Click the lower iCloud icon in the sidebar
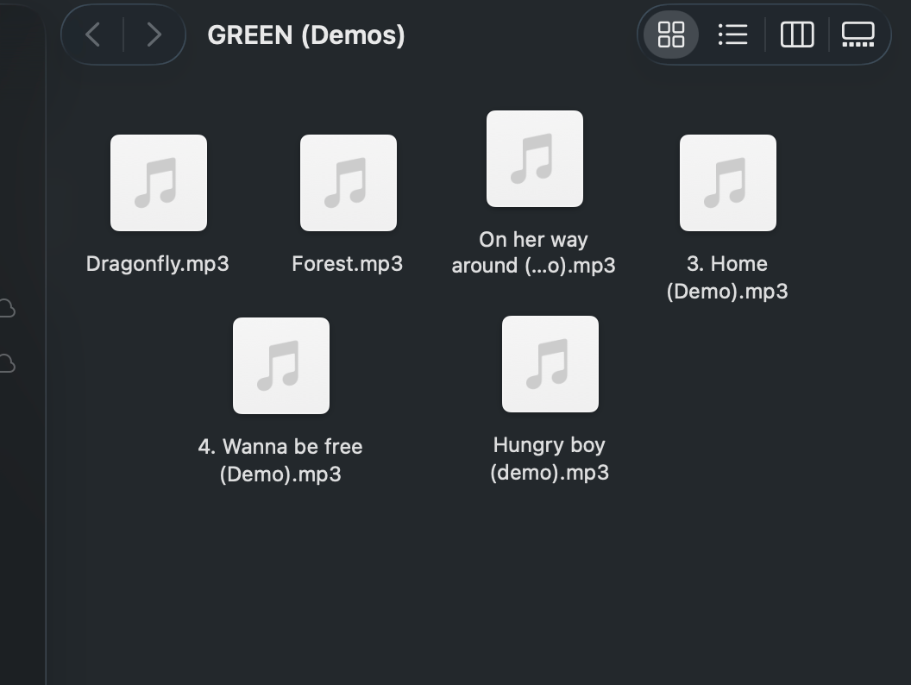Screen dimensions: 911x685 pos(7,363)
